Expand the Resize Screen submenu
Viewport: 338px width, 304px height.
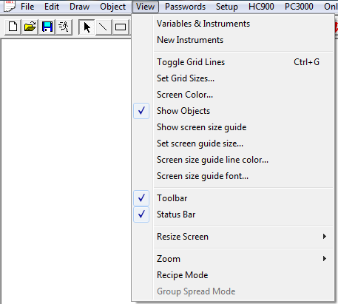click(233, 237)
